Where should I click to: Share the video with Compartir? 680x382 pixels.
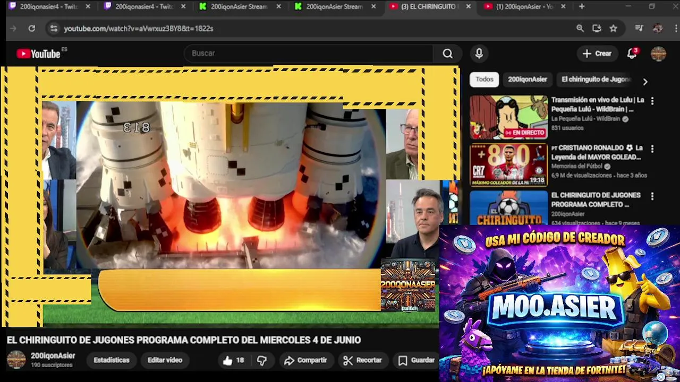tap(305, 360)
